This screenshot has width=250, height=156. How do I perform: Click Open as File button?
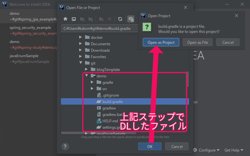point(197,42)
